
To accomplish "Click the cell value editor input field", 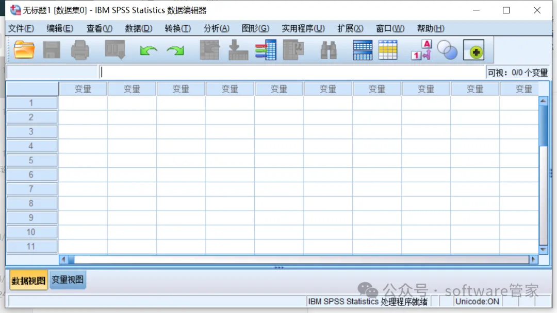I will click(292, 72).
